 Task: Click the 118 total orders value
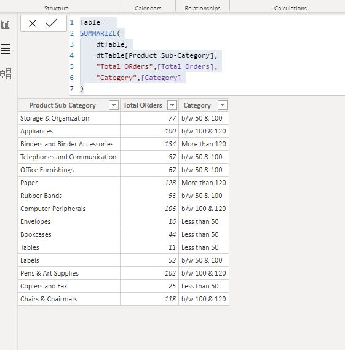click(x=170, y=300)
